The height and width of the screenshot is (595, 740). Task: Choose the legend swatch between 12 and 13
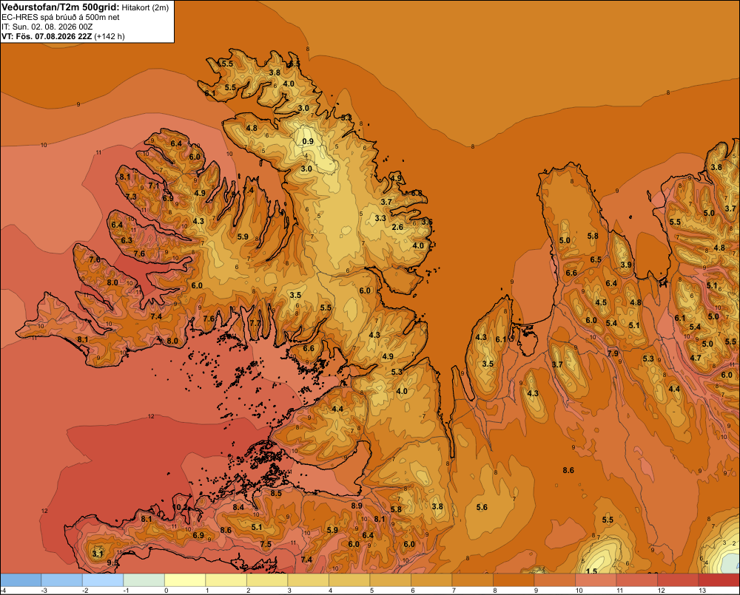[x=678, y=579]
